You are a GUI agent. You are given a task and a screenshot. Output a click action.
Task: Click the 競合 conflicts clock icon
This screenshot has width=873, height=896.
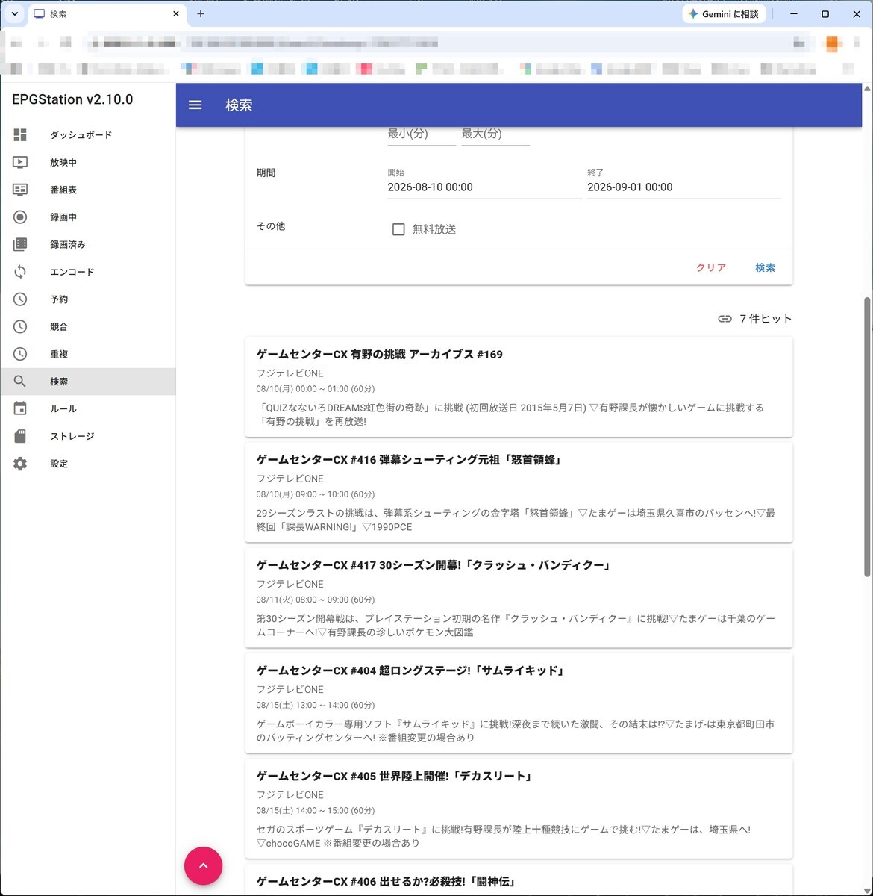point(20,326)
